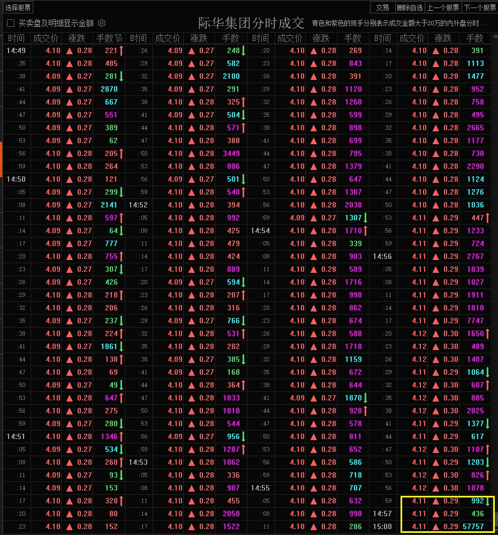
Task: Click the 1033 volume cell
Action: click(x=231, y=398)
